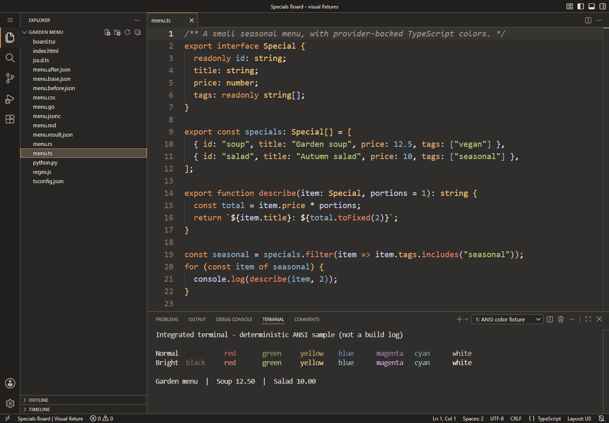
Task: Open index.html in the file list
Action: tap(83, 51)
